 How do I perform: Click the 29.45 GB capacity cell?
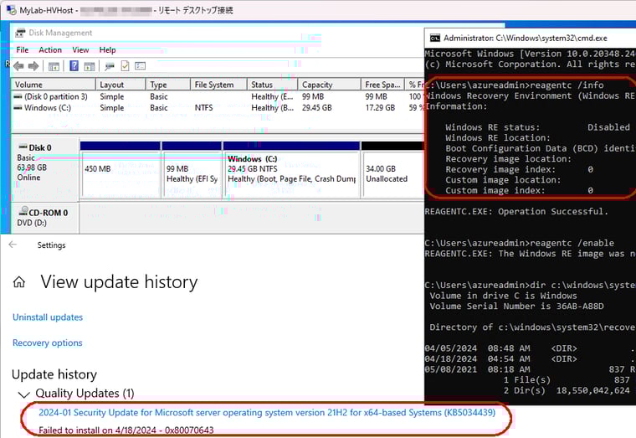(x=317, y=107)
